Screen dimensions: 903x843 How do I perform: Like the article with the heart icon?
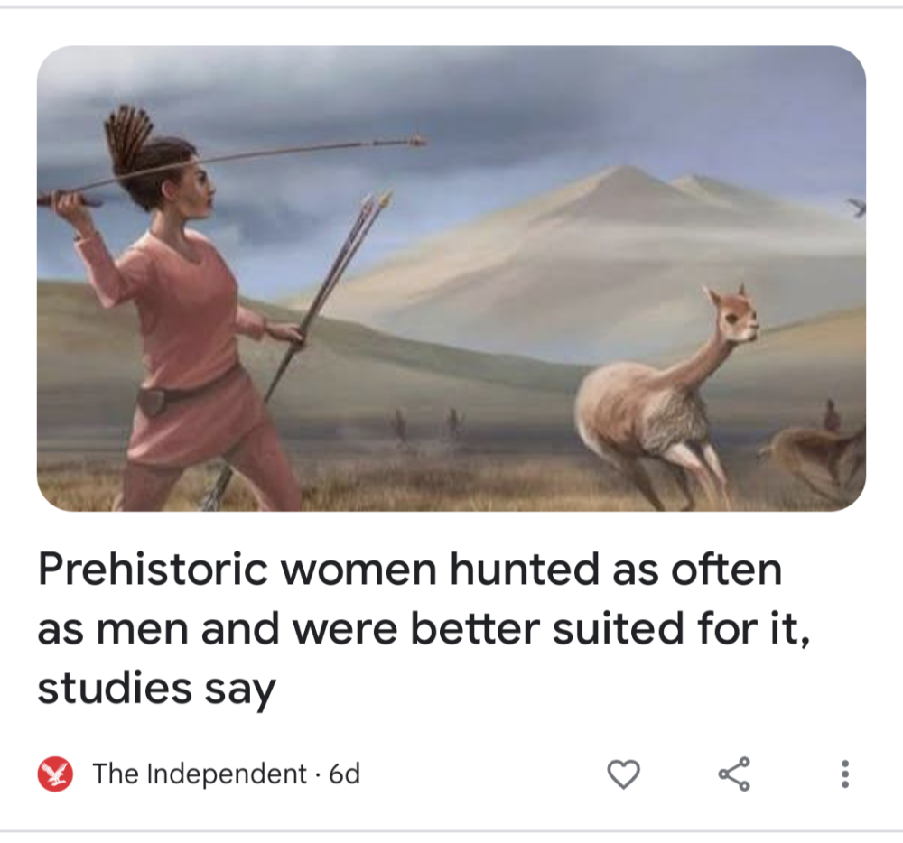(x=624, y=774)
